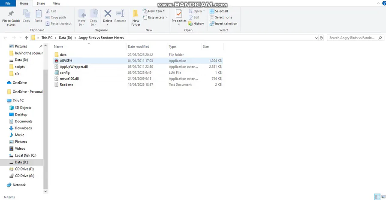Viewport: 386px width, 200px height.
Task: Open the Easy access dropdown
Action: (x=155, y=18)
